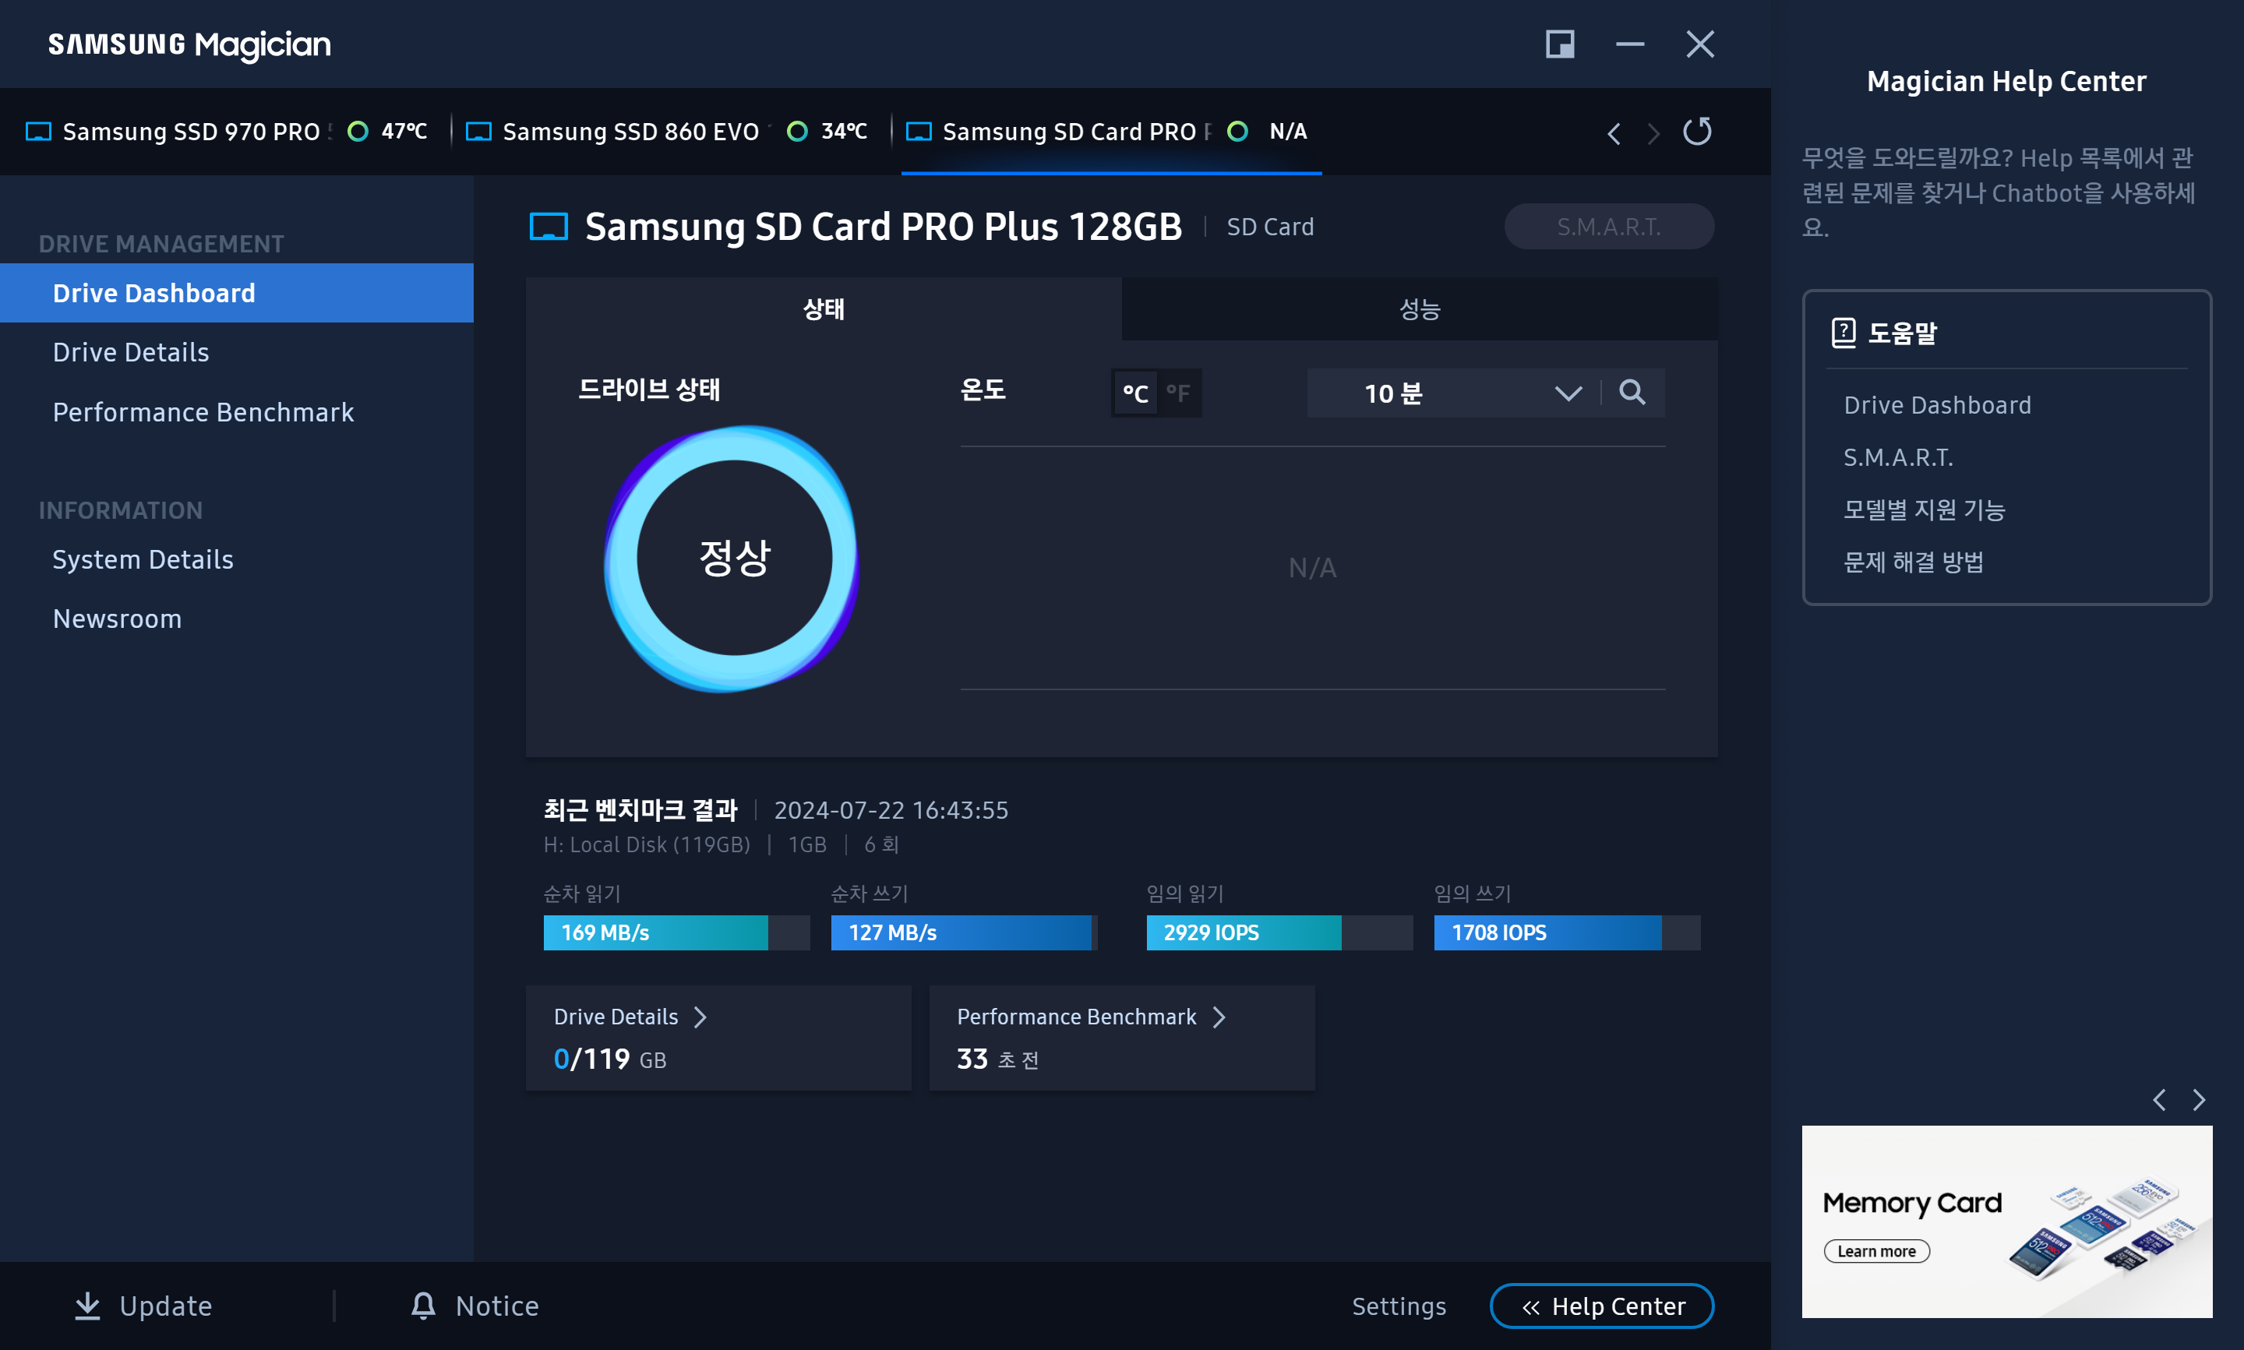Select the Samsung SD Card PRO drive tab
This screenshot has width=2244, height=1350.
(x=1110, y=132)
